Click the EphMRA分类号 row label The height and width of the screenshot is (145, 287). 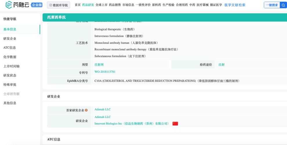coord(77,81)
